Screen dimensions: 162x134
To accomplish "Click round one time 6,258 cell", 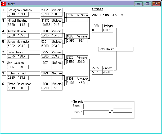I will click(x=46, y=88).
